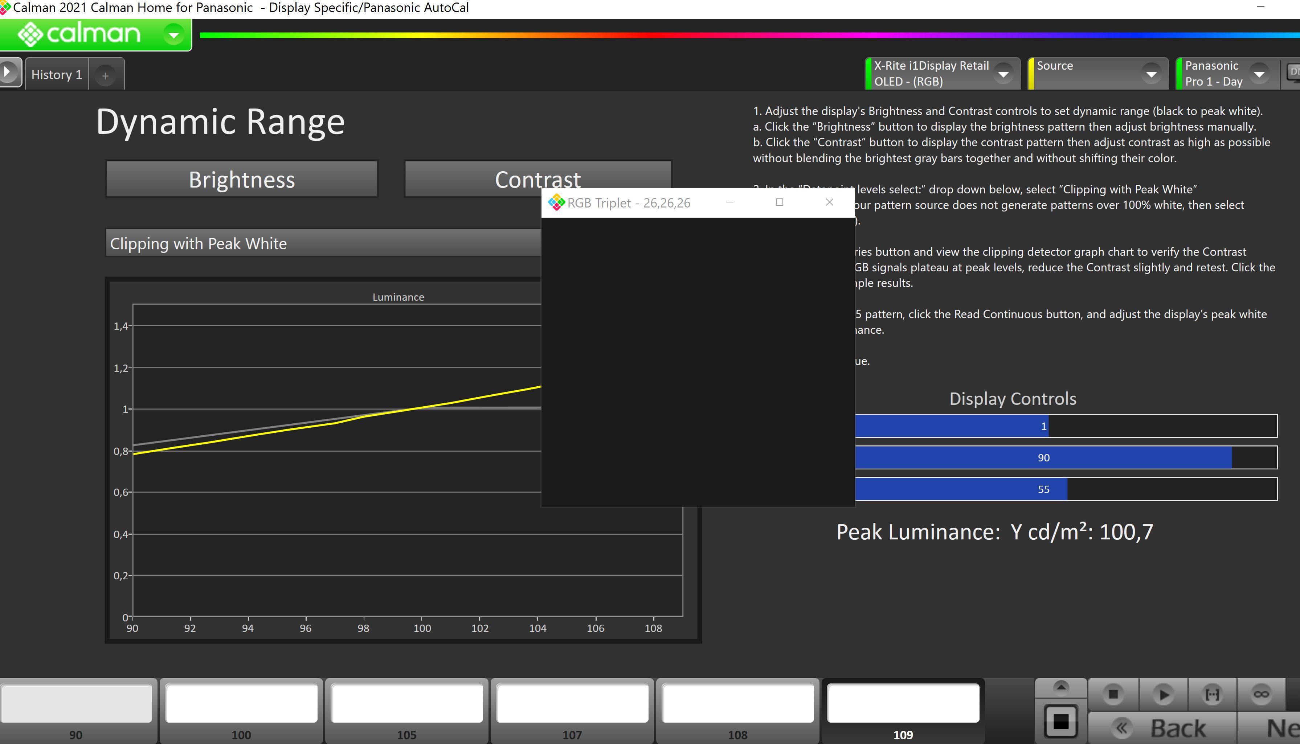The image size is (1300, 744).
Task: Open the Calman main menu arrow
Action: click(174, 35)
